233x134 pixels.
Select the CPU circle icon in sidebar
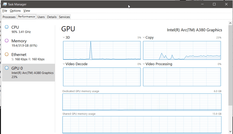point(7,27)
